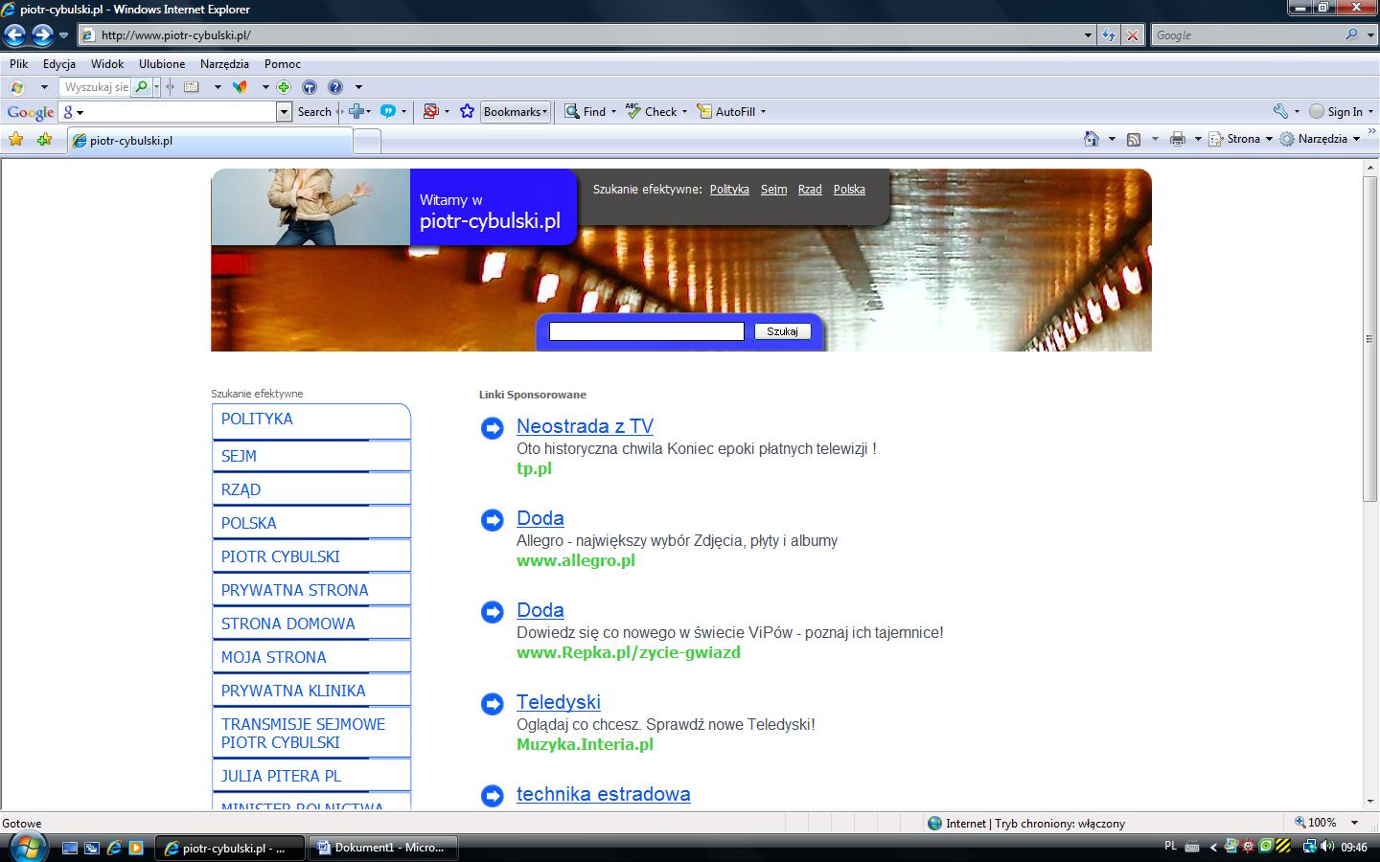Stop loading with the red X button
This screenshot has width=1380, height=862.
[x=1133, y=35]
